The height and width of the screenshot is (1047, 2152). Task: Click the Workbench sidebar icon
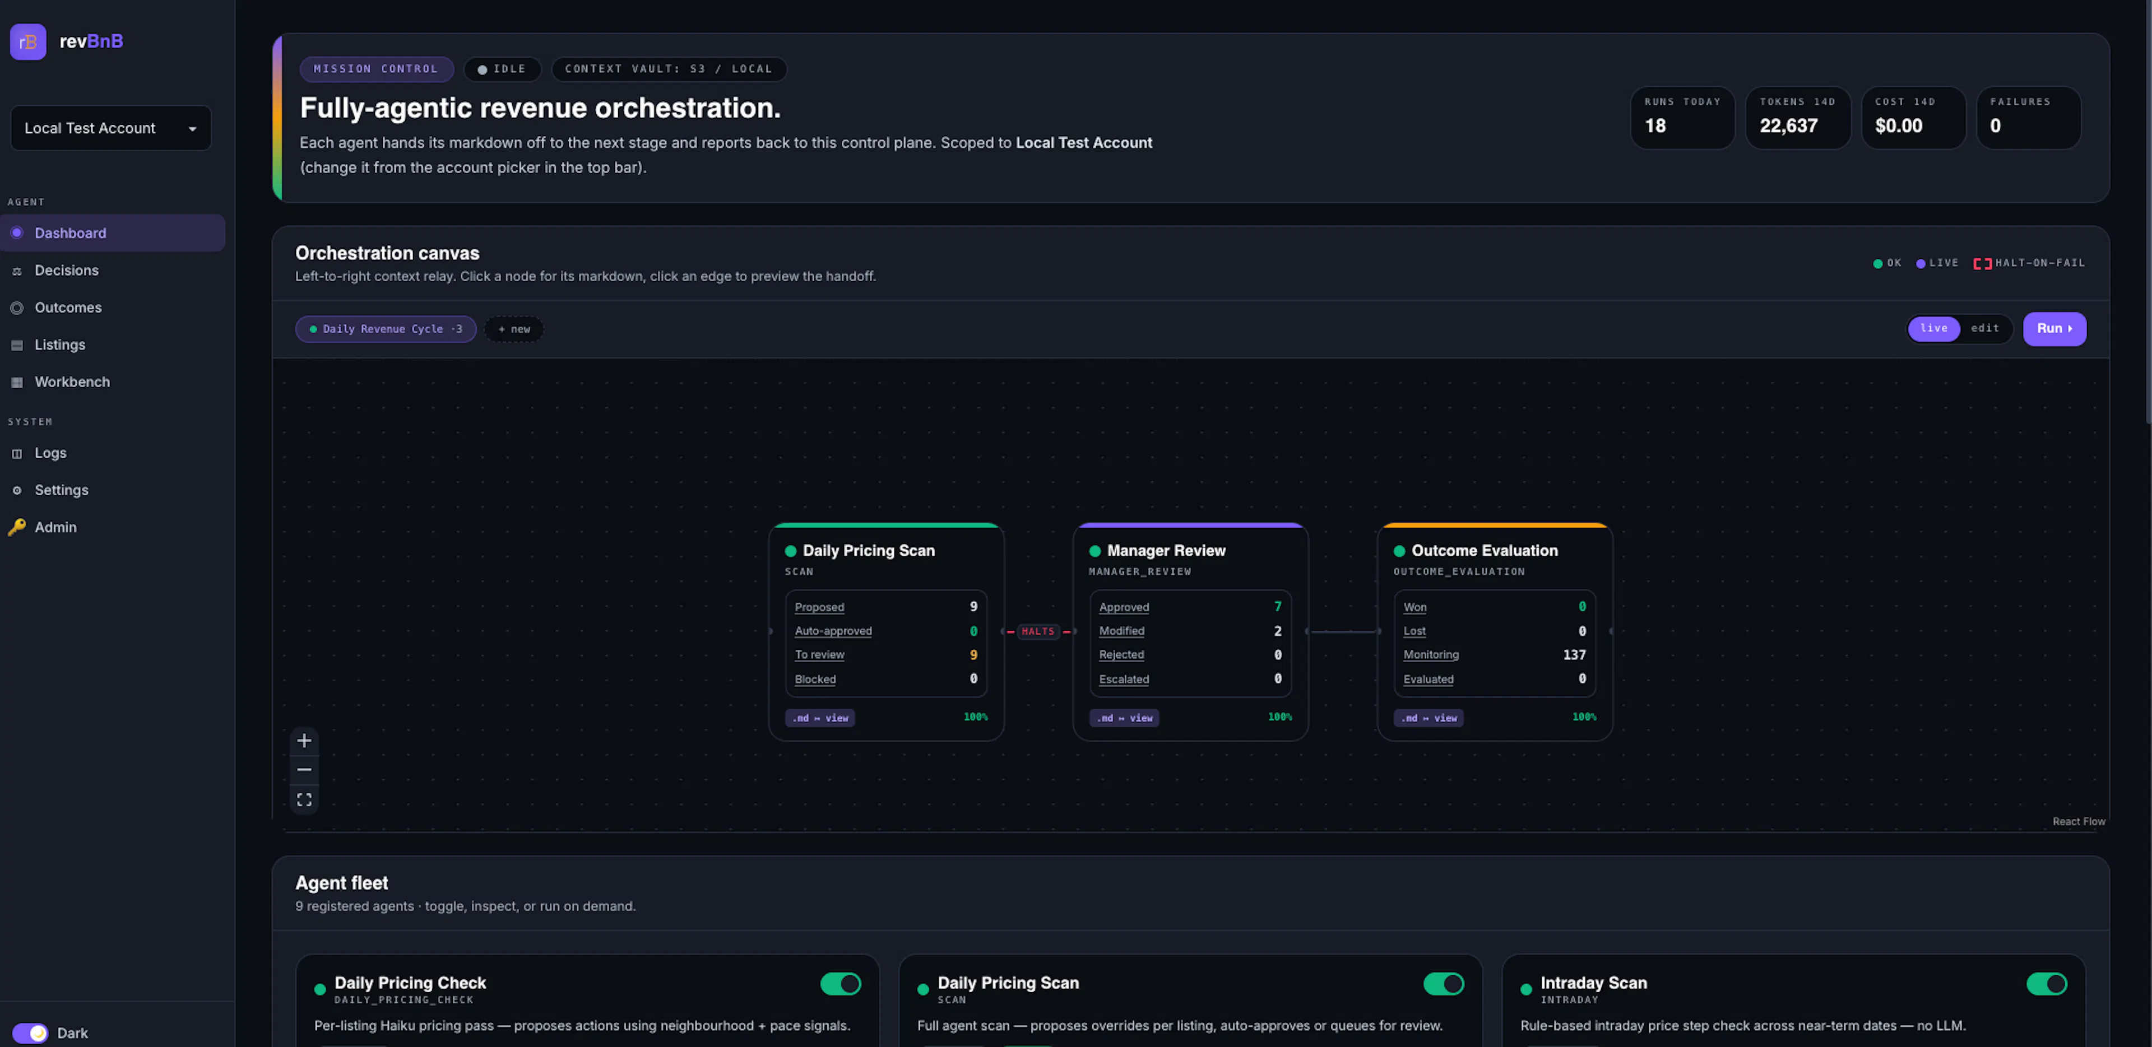[17, 381]
